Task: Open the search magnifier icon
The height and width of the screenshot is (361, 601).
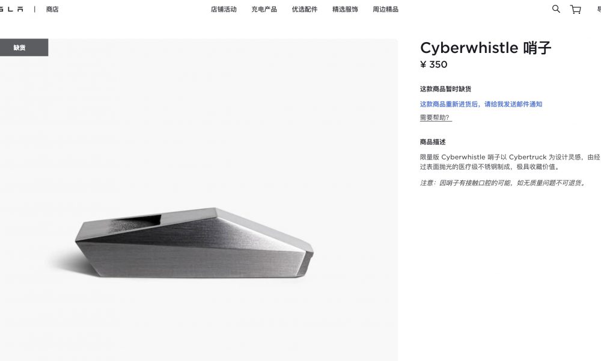Action: pyautogui.click(x=556, y=9)
